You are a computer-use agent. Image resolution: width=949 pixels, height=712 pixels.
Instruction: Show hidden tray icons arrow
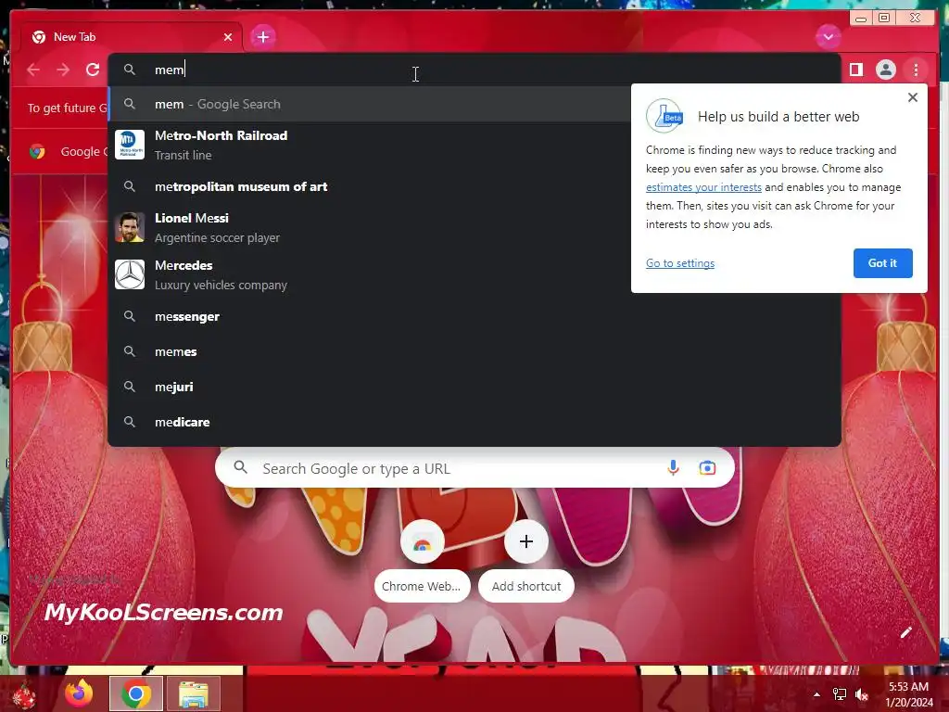(816, 694)
